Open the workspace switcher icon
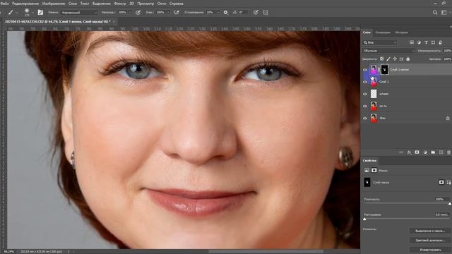The height and width of the screenshot is (254, 452). [x=444, y=13]
